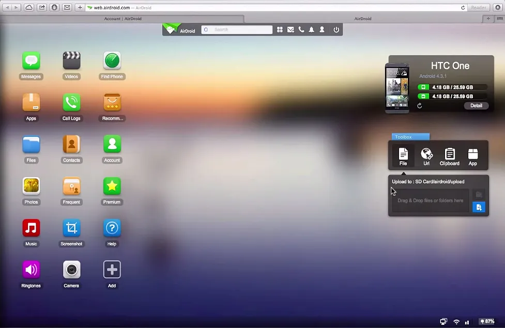The image size is (505, 328).
Task: Click the AirDroid logo in top bar
Action: click(x=179, y=29)
